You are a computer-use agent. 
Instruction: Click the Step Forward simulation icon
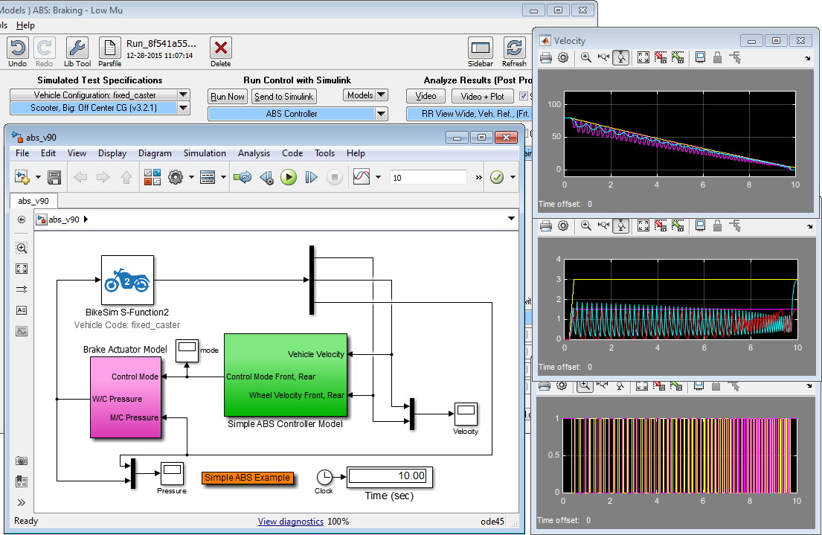point(312,177)
